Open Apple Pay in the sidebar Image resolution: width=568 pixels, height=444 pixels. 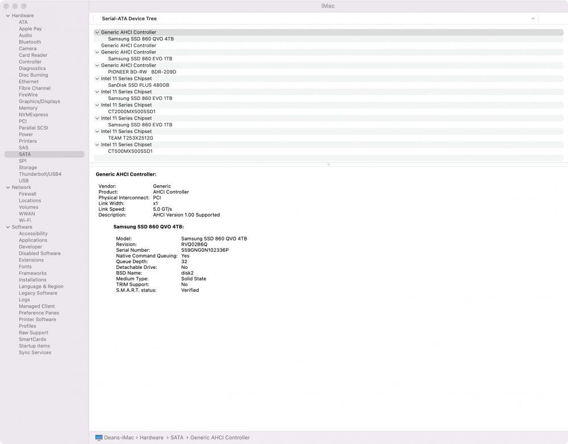click(x=30, y=28)
